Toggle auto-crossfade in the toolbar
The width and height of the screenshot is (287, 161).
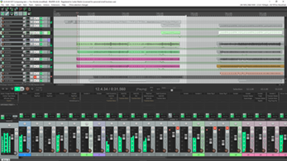3,13
